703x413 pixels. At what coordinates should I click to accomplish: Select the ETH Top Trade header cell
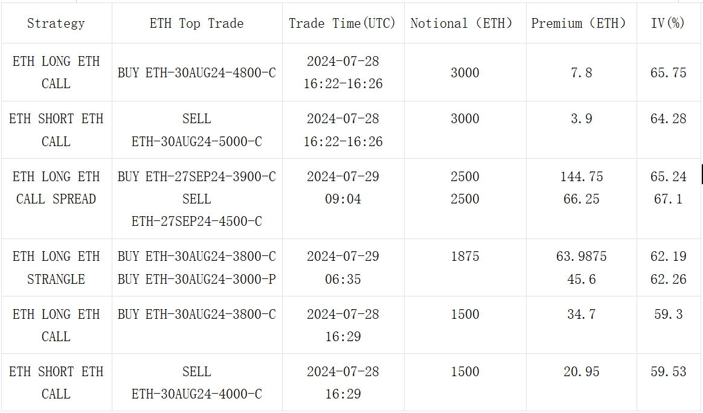197,24
